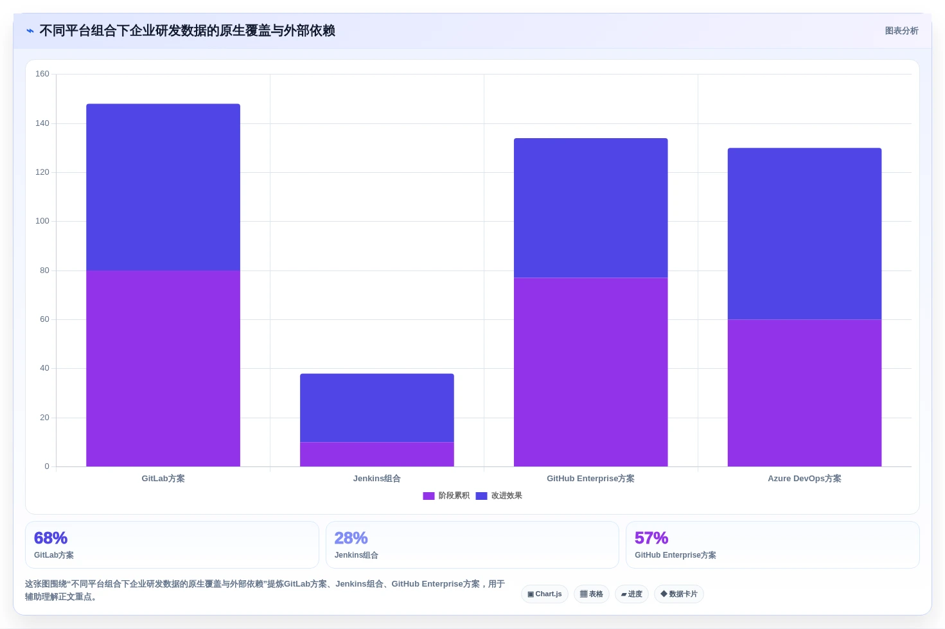Select the GitHub Enterprise方案 blue bar segment
This screenshot has height=629, width=945.
click(x=591, y=208)
